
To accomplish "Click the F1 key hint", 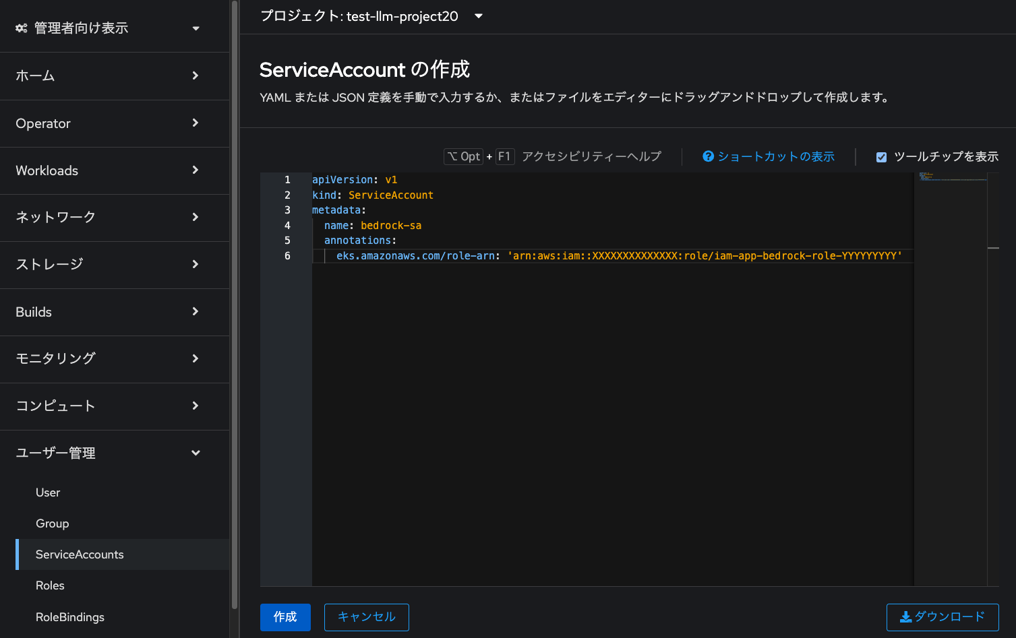I will click(505, 156).
